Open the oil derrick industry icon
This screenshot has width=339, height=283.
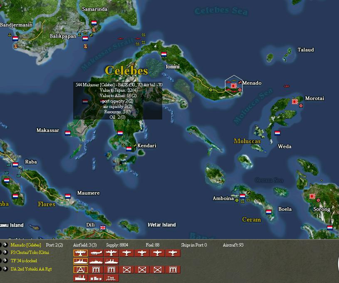point(111,278)
